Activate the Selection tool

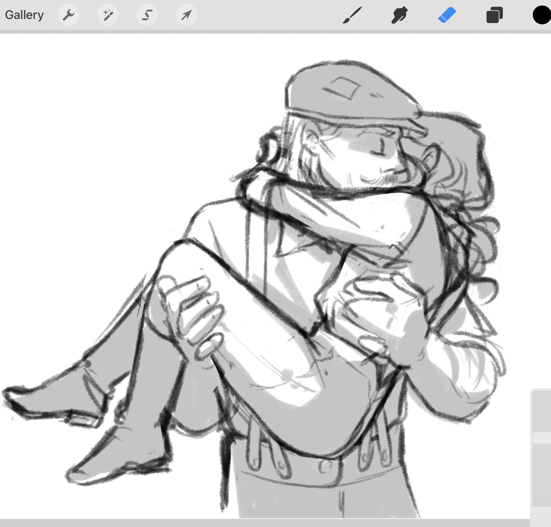(x=147, y=15)
